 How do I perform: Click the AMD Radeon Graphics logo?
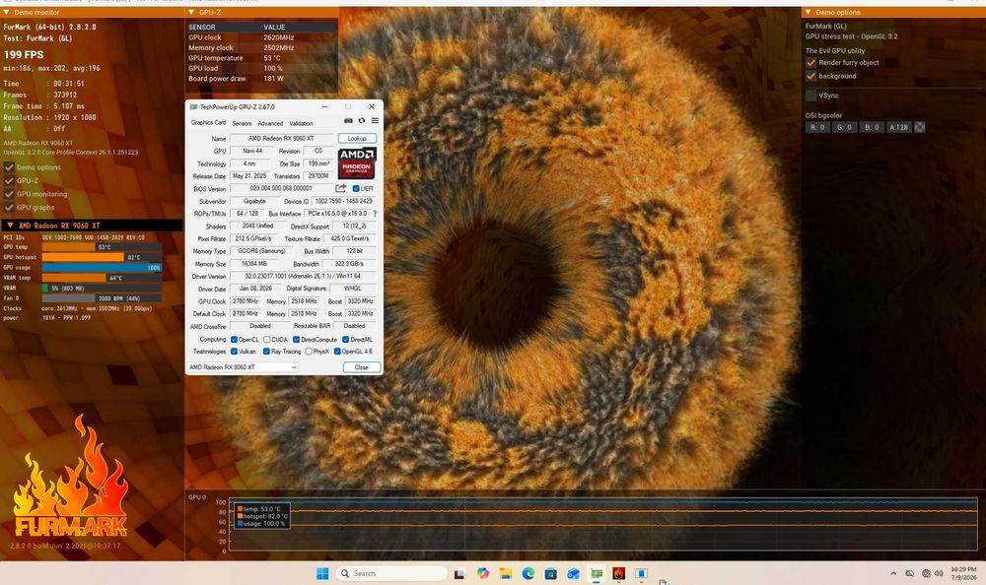pyautogui.click(x=357, y=162)
